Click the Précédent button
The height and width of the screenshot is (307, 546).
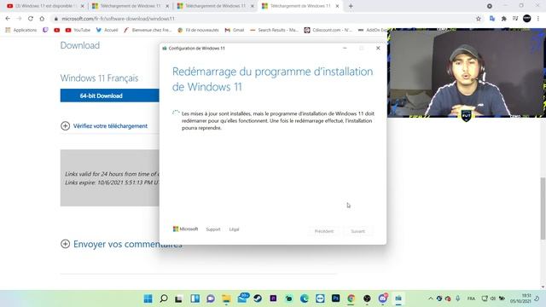pyautogui.click(x=324, y=231)
